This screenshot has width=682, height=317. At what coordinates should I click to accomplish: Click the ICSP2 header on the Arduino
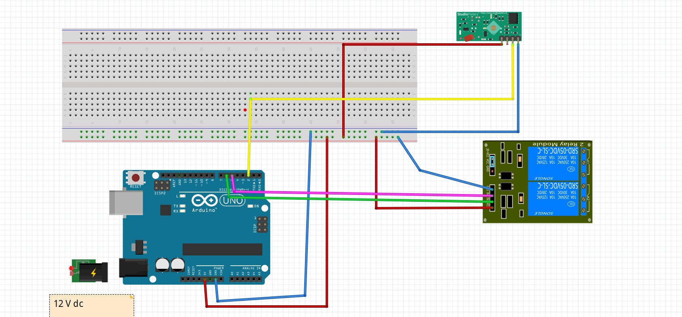point(162,185)
